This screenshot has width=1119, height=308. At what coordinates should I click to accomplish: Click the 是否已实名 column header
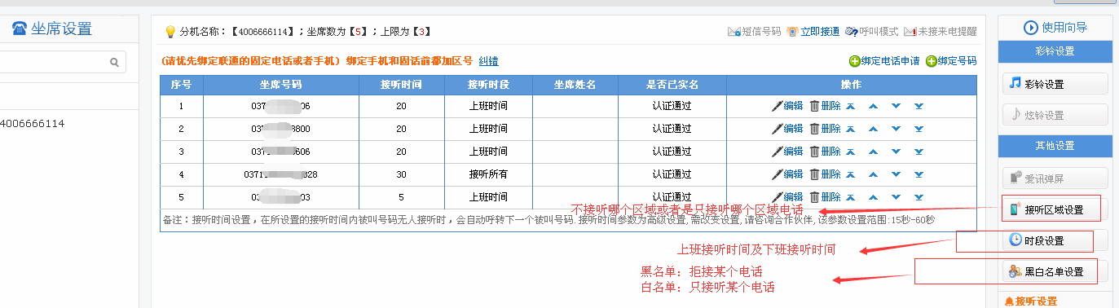(x=672, y=84)
